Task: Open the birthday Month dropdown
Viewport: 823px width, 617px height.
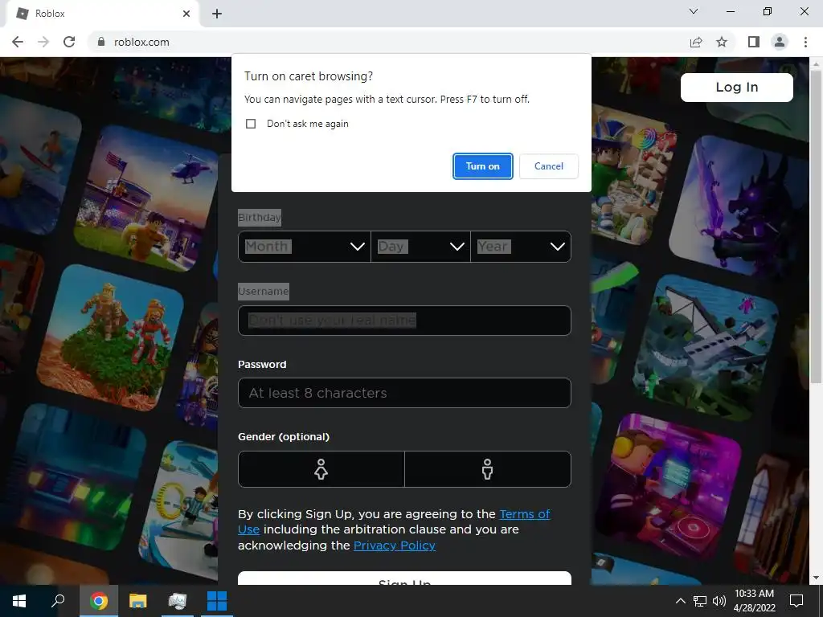Action: 305,247
